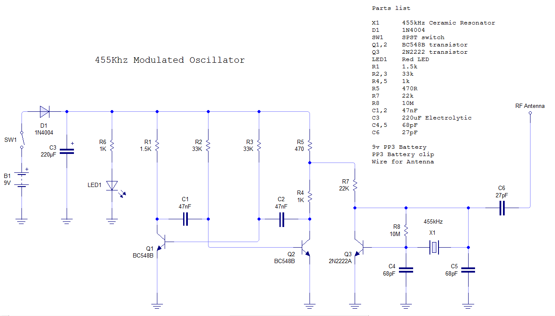This screenshot has height=316, width=555.
Task: Select capacitor C1 47nF symbol
Action: [x=185, y=219]
